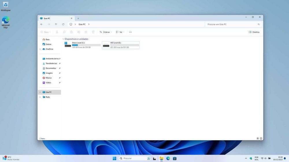Screen dimensions: 289x162
Task: Select HD Local (D:) drive
Action: [121, 45]
